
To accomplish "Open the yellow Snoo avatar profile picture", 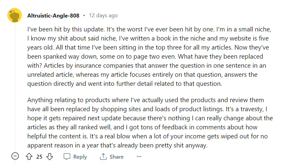I will (15, 15).
